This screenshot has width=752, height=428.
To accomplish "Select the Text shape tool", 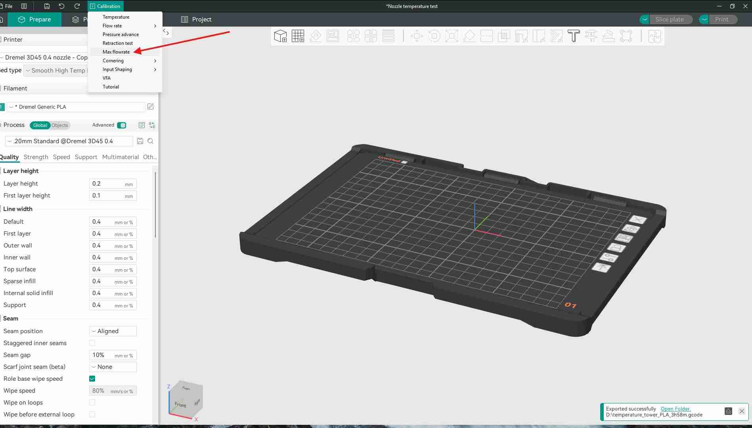I will click(574, 36).
